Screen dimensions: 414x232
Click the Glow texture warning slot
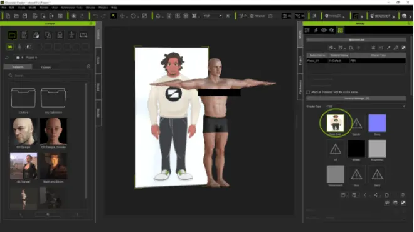[x=356, y=174]
